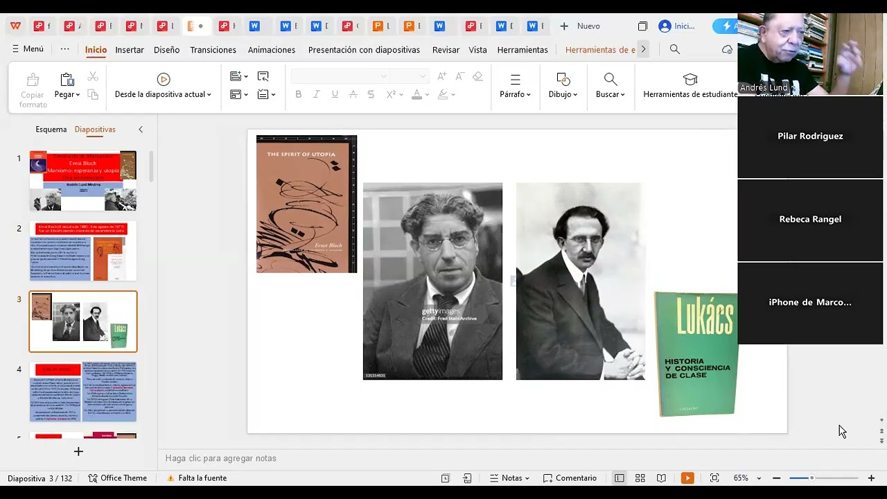Open the Transiciones tab
The image size is (887, 499).
pos(213,50)
